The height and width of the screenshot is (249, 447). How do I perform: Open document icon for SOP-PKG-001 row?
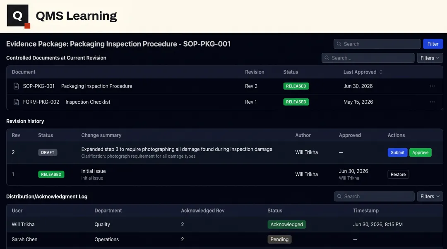click(16, 86)
